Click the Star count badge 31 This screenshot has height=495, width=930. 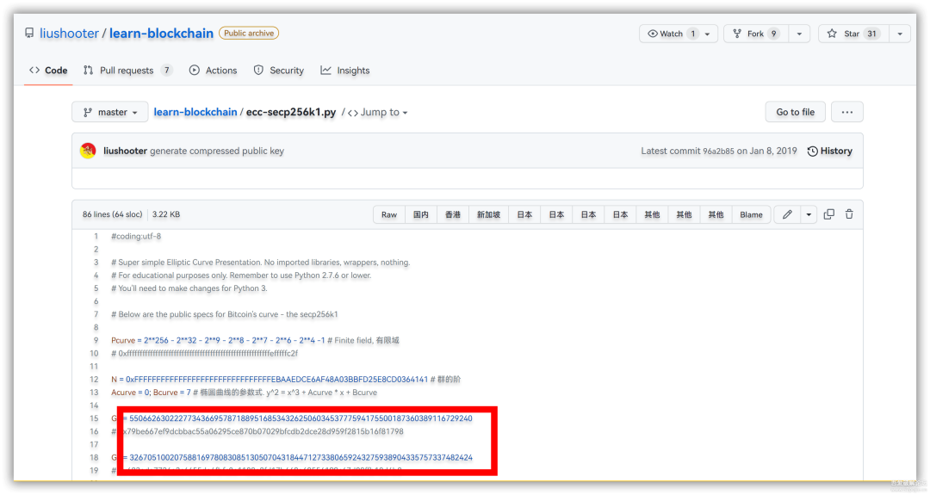coord(871,34)
